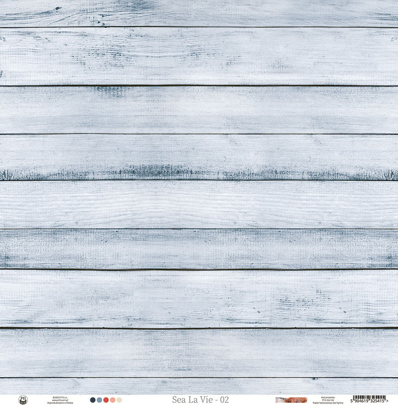Open the www.p13.com.pl link
Image resolution: width=398 pixels, height=410 pixels.
coord(60,399)
